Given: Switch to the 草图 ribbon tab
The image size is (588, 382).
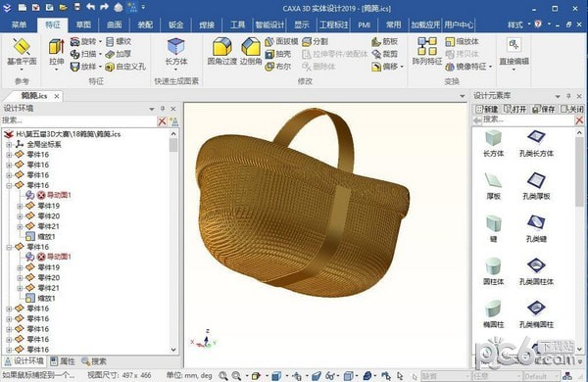Looking at the screenshot, I should click(83, 24).
